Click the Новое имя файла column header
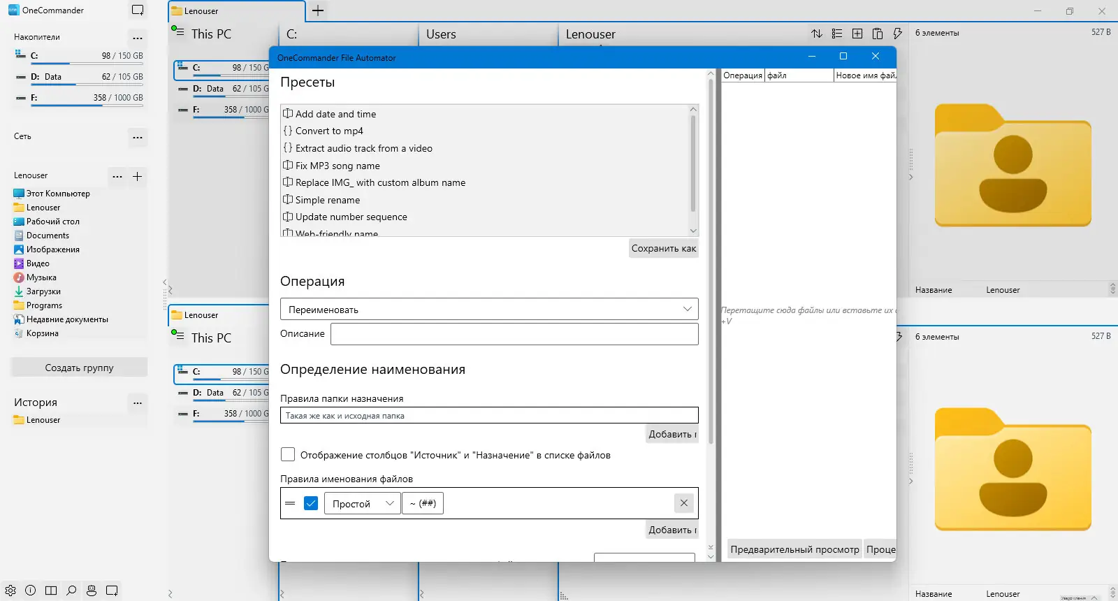Screen dimensions: 1118x601 [x=865, y=75]
